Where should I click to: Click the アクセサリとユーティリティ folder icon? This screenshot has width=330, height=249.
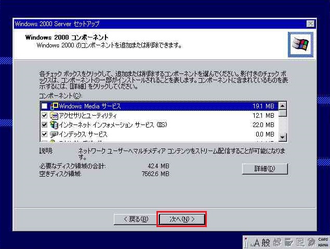point(54,116)
